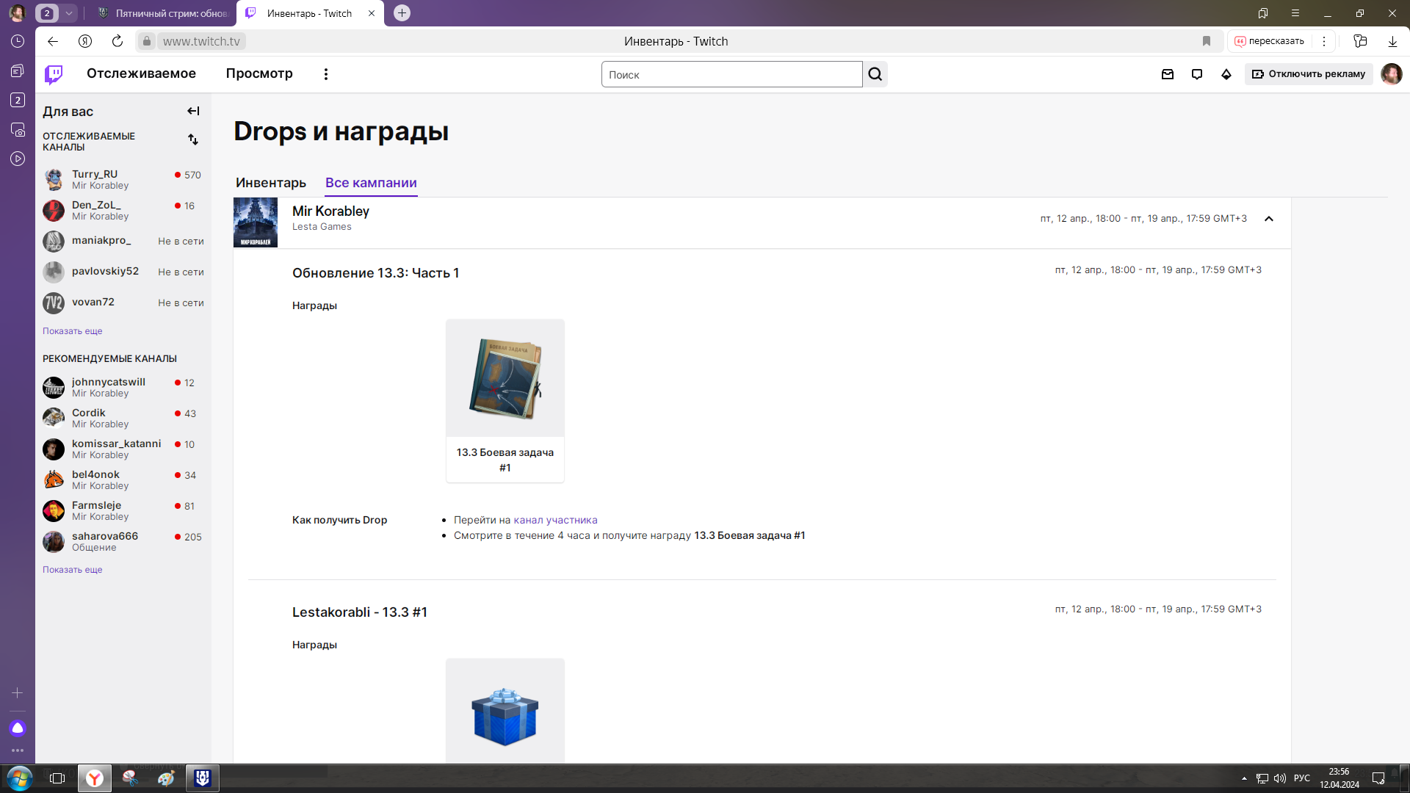
Task: Toggle sort order of followed channels
Action: point(193,140)
